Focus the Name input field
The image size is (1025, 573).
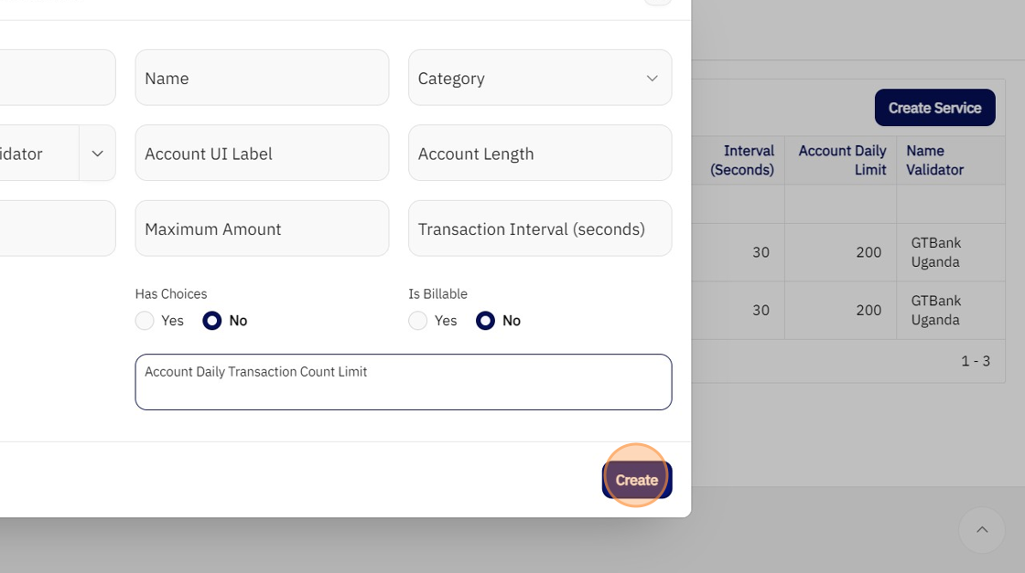tap(262, 79)
